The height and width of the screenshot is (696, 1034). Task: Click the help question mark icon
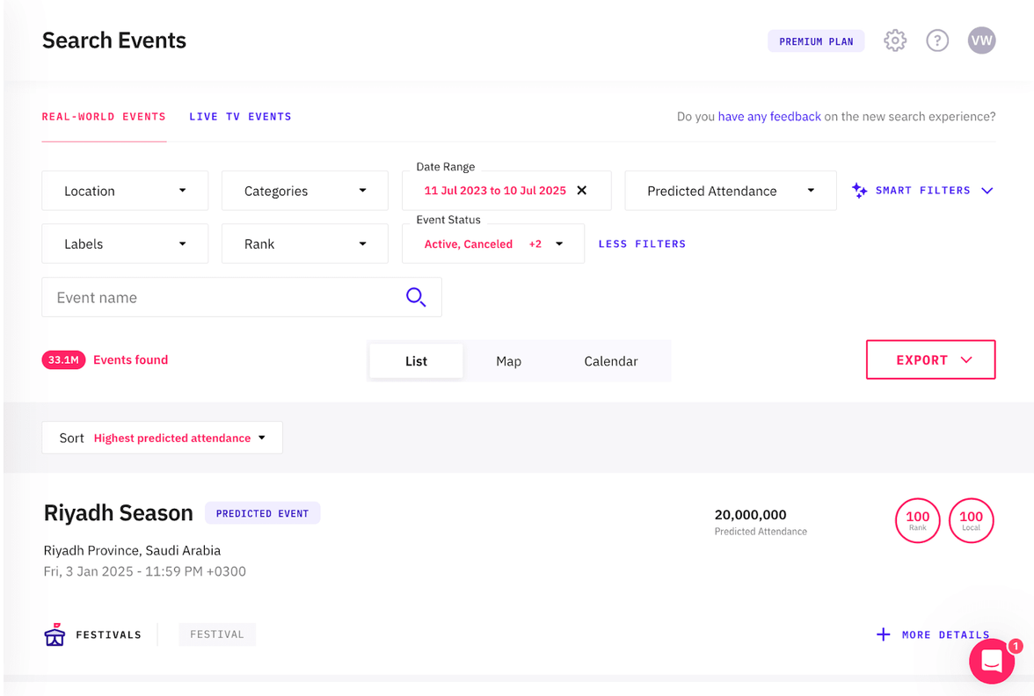[936, 40]
